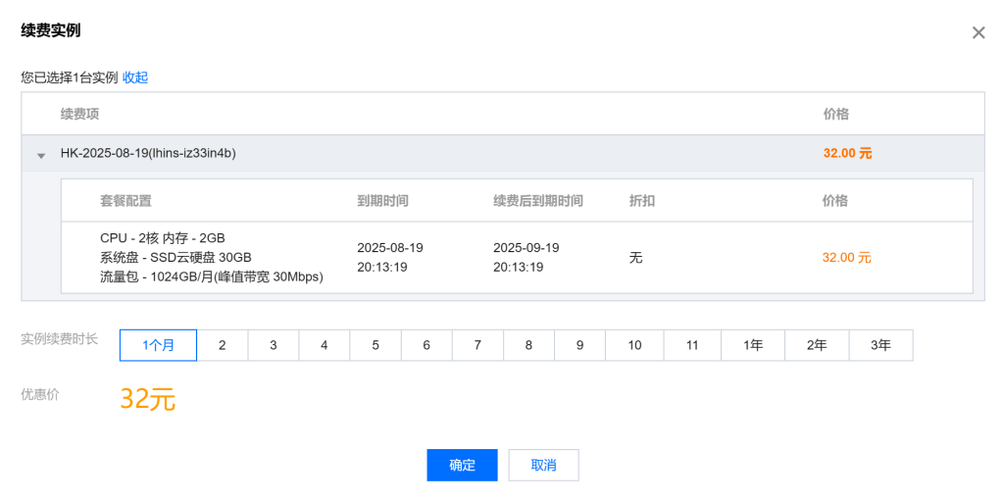Image resolution: width=1004 pixels, height=501 pixels.
Task: Click the 确定 confirm button
Action: tap(462, 465)
